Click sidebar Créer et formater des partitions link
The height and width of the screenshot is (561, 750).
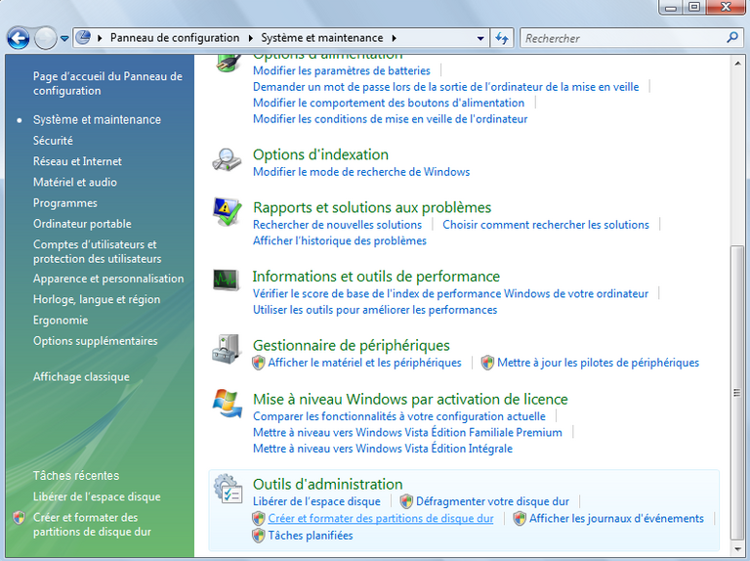[x=92, y=525]
